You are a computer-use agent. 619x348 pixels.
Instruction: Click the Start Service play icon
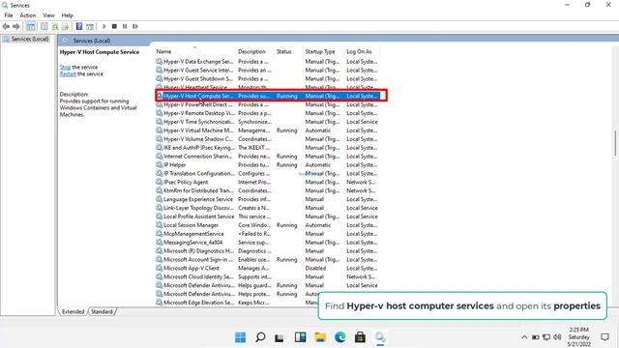coord(104,26)
